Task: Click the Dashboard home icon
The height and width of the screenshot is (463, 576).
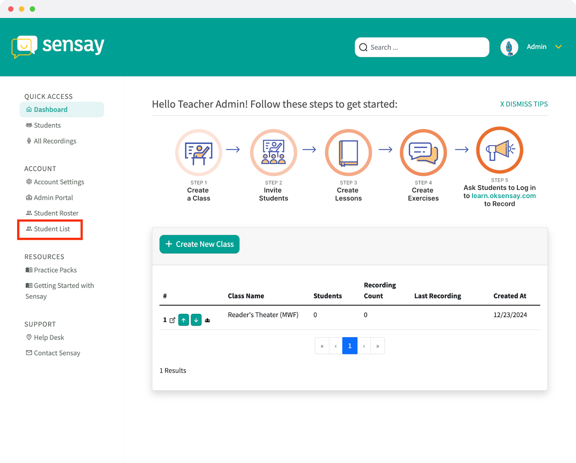Action: (29, 109)
